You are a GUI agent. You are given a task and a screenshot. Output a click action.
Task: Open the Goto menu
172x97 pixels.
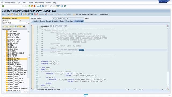coord(24,2)
